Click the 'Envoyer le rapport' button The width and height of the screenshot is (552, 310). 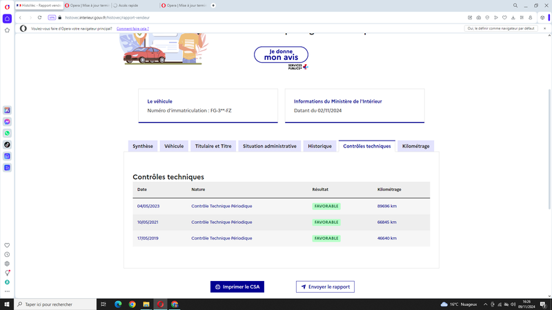(x=325, y=287)
